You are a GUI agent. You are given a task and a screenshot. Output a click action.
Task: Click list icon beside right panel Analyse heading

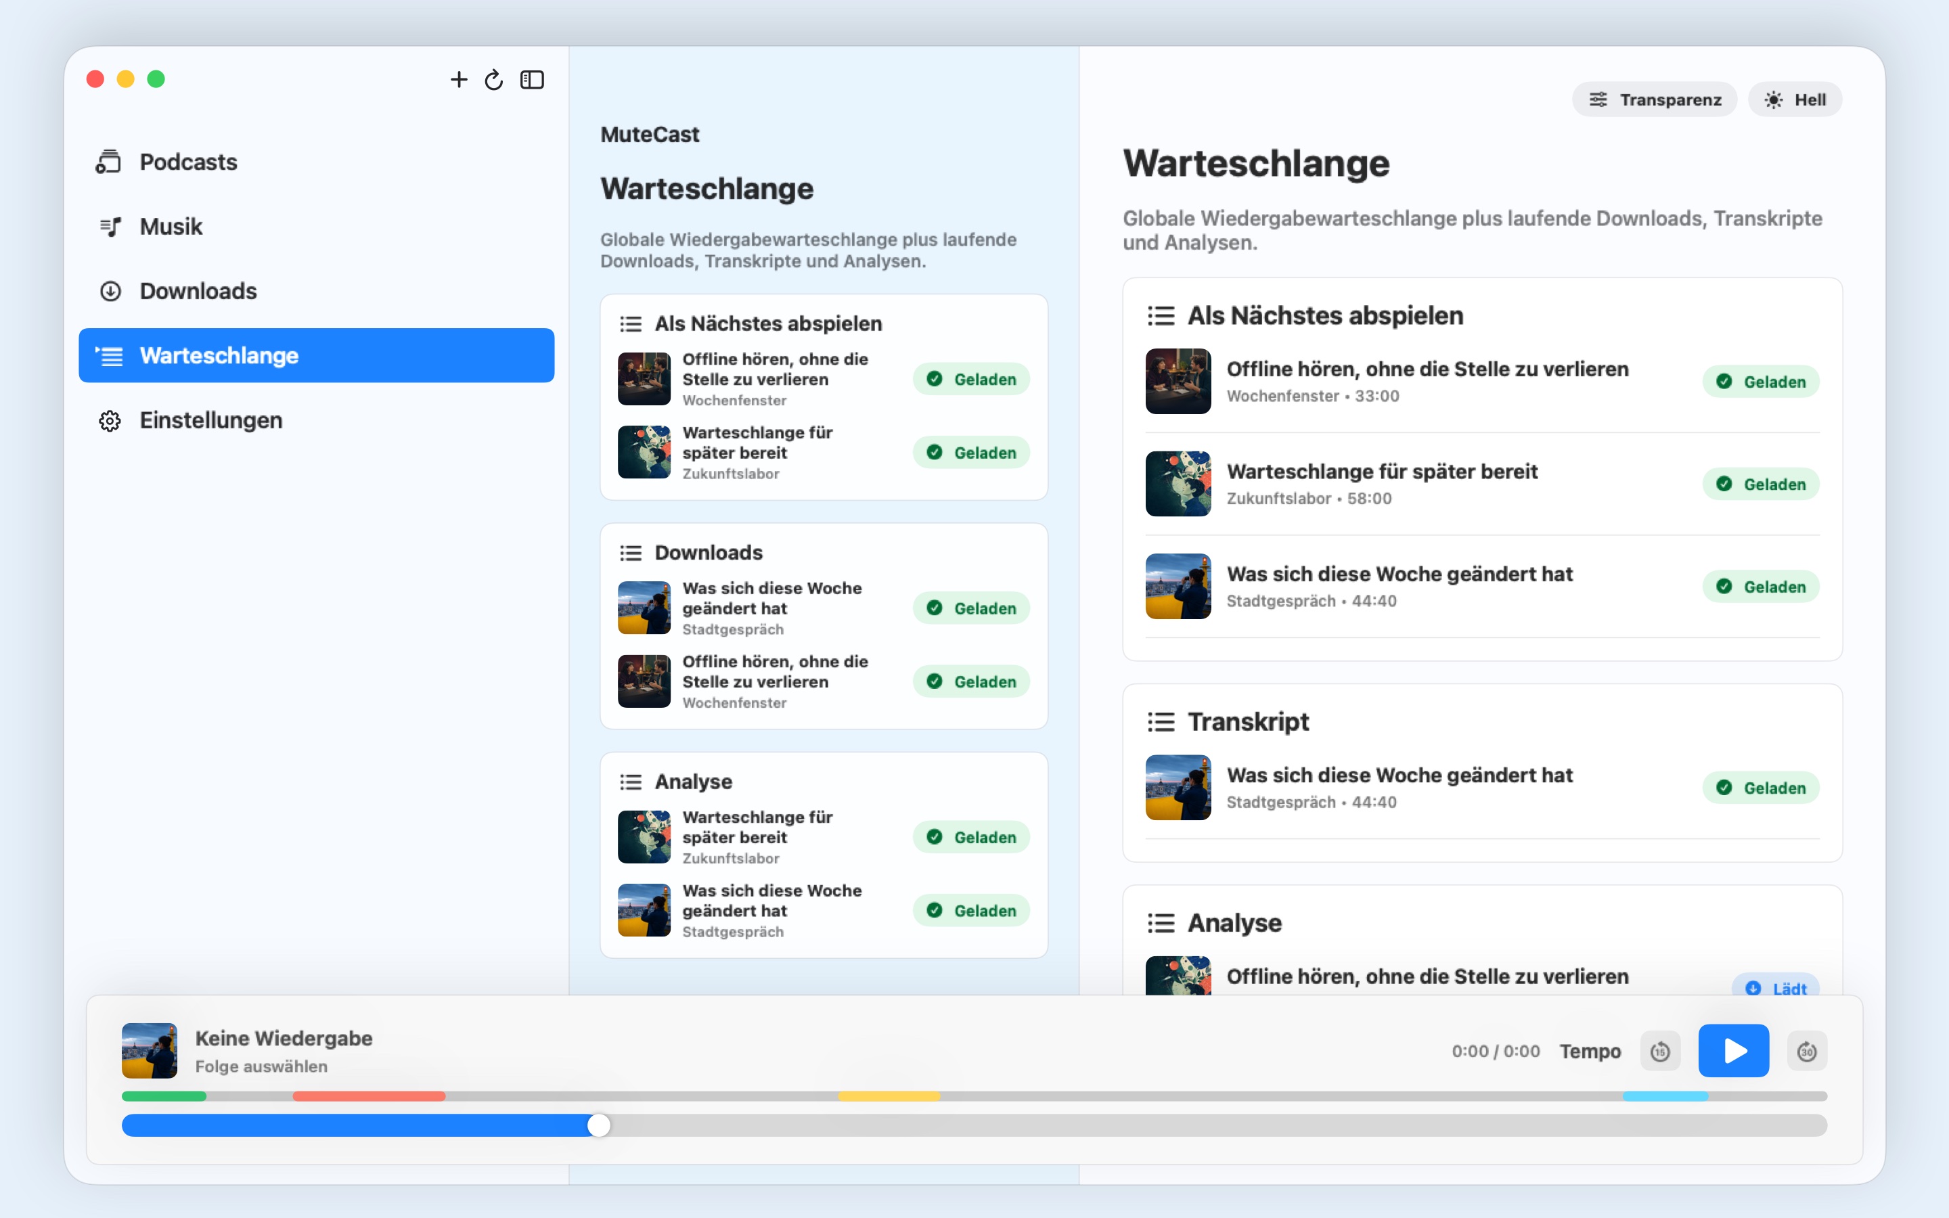pos(1161,923)
